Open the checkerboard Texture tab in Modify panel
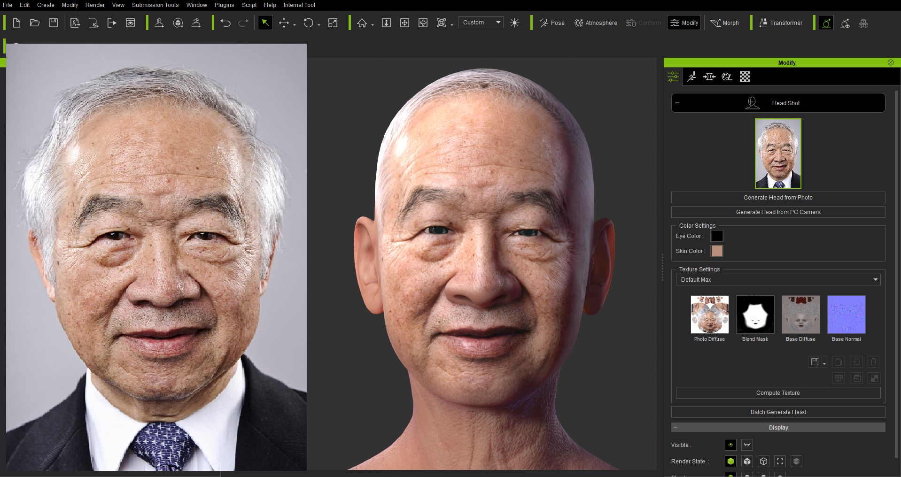The image size is (901, 477). click(745, 77)
